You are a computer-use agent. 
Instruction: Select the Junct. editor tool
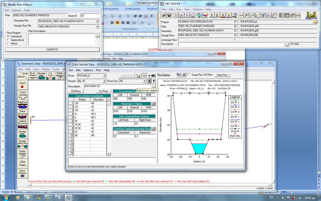22,85
